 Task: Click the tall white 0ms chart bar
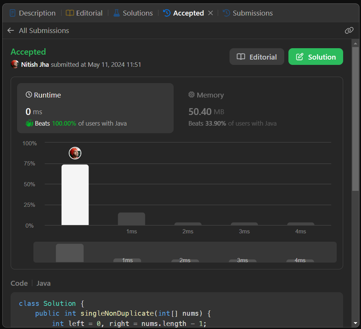pos(75,195)
